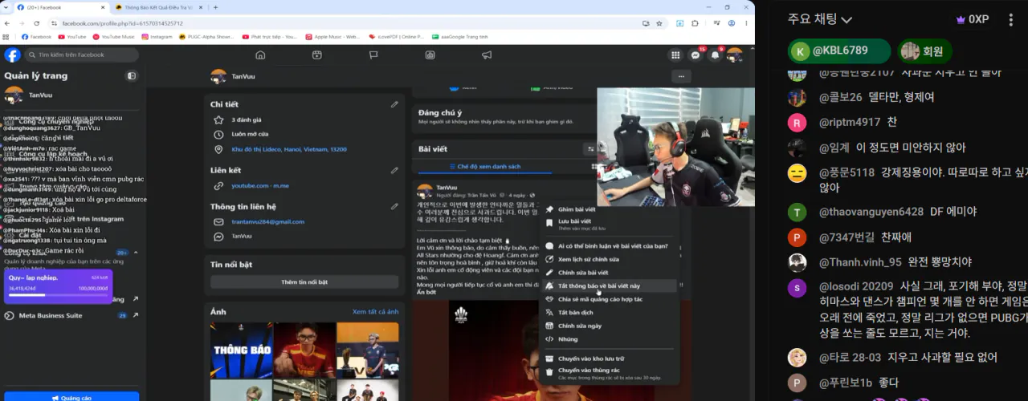The image size is (1028, 401).
Task: Edit the Chi tiết section pencil icon
Action: [x=394, y=104]
